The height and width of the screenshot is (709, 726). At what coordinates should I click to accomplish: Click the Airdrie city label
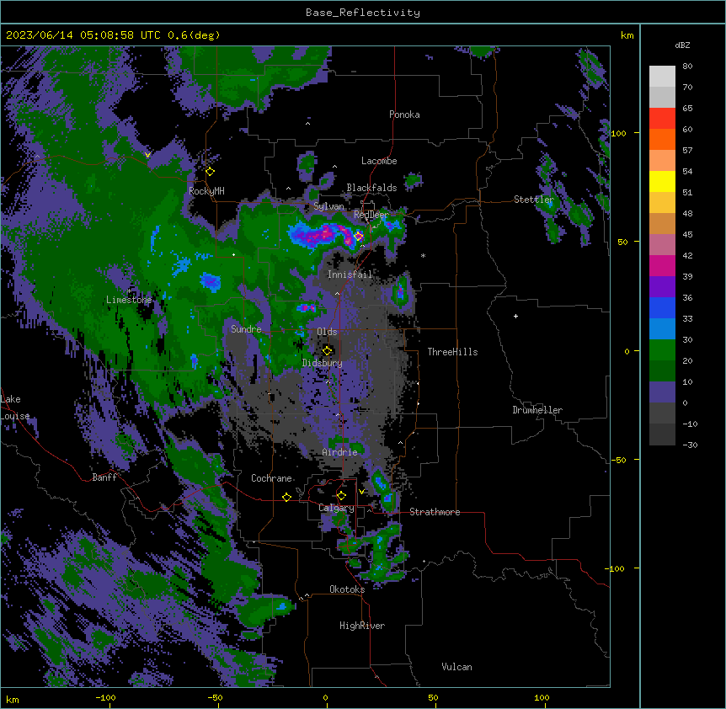[x=340, y=452]
